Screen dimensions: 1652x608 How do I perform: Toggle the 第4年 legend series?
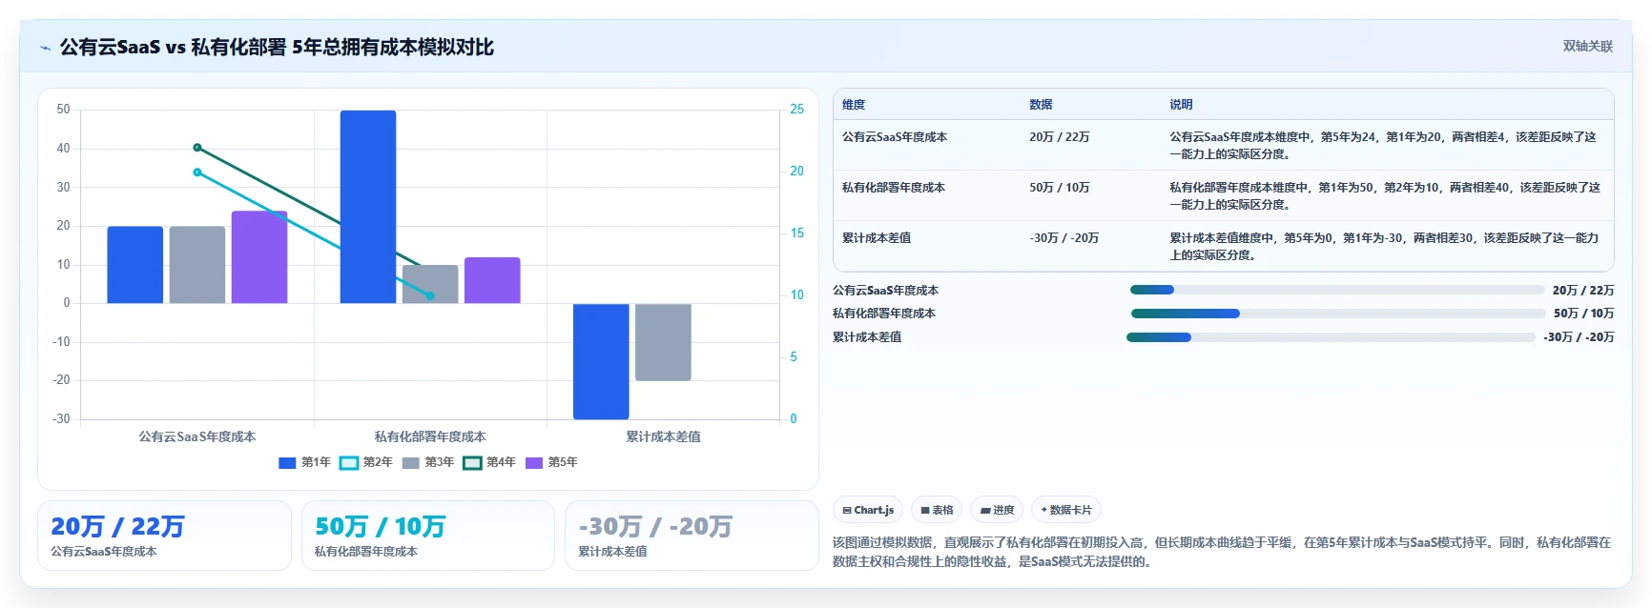pyautogui.click(x=489, y=462)
